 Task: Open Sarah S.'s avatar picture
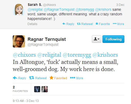coord(19,9)
